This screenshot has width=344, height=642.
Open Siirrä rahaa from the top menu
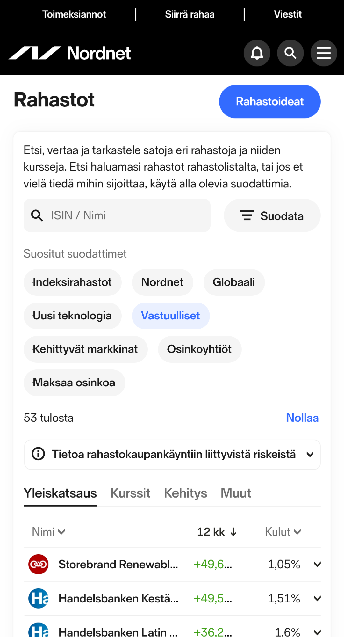click(190, 14)
